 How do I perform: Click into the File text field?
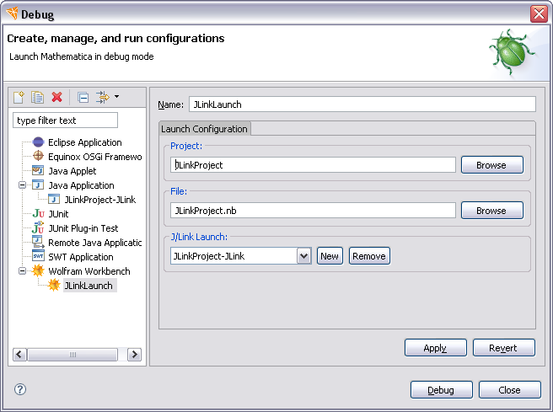click(313, 210)
